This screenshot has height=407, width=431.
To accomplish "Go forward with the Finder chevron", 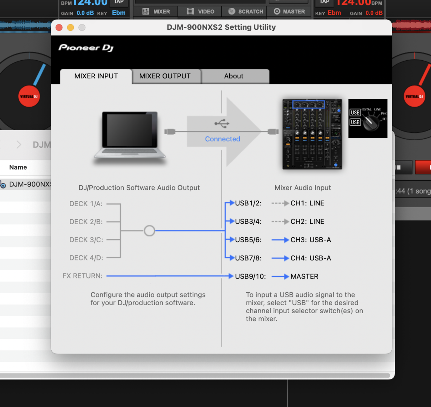I will pyautogui.click(x=18, y=144).
